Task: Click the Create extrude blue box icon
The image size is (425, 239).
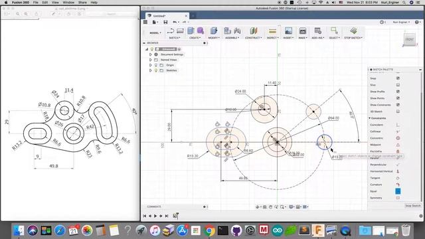Action: click(191, 31)
